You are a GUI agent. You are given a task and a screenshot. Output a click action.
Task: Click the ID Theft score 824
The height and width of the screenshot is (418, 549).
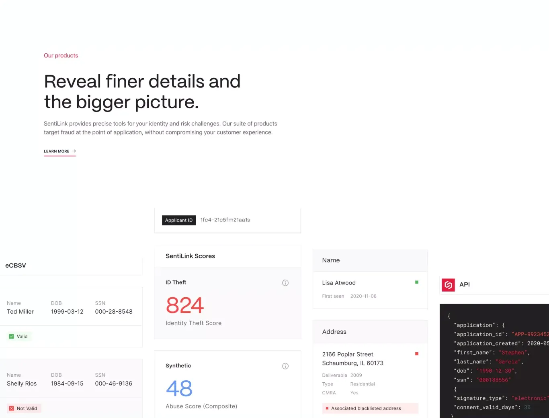[x=185, y=305]
